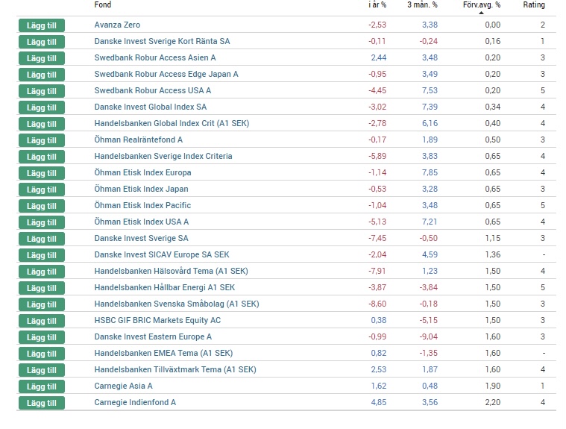Click Lägg till beside Öhman Realräntefond A
Image resolution: width=566 pixels, height=429 pixels.
click(x=42, y=140)
